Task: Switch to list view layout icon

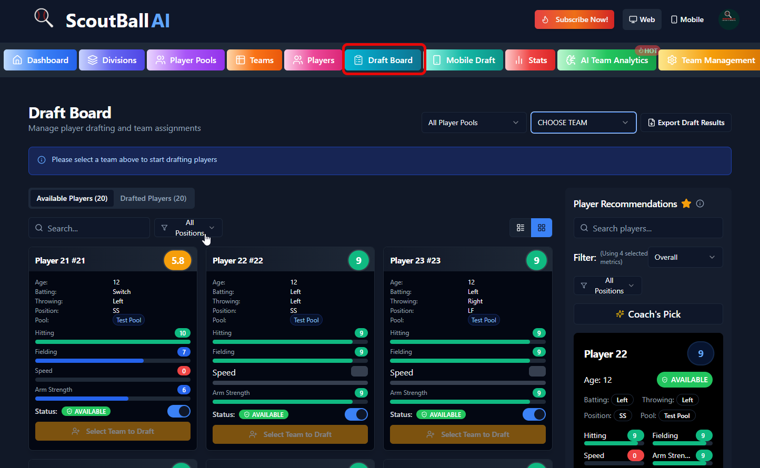Action: tap(521, 228)
